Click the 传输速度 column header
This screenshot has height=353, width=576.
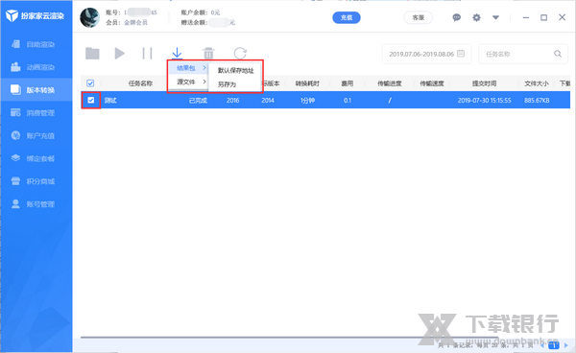432,83
